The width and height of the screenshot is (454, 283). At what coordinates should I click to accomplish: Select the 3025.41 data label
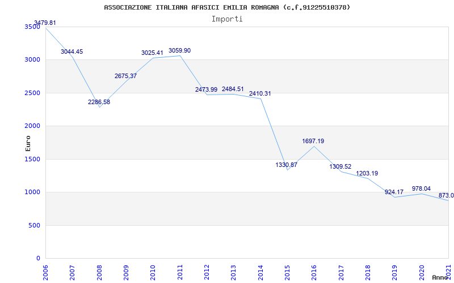[152, 53]
